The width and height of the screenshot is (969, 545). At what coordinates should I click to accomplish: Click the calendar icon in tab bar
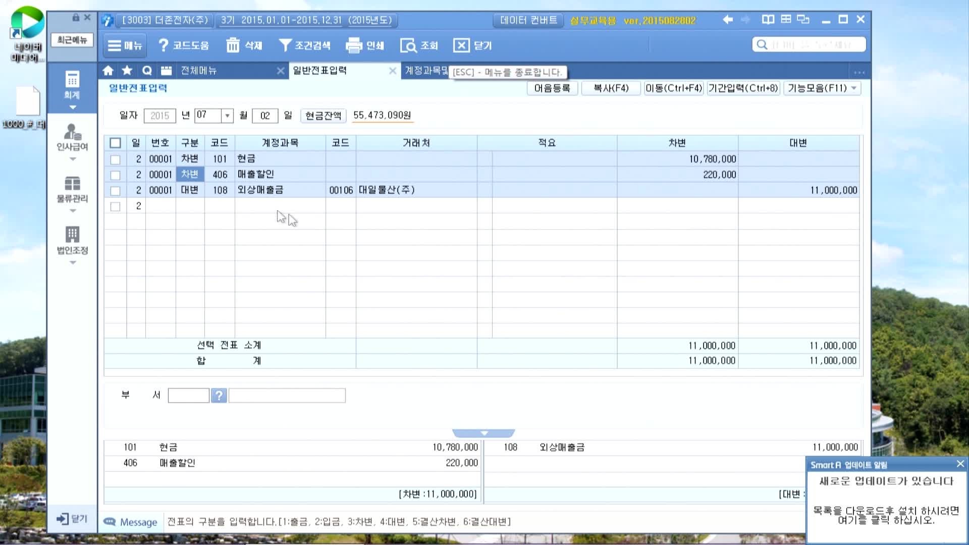166,71
